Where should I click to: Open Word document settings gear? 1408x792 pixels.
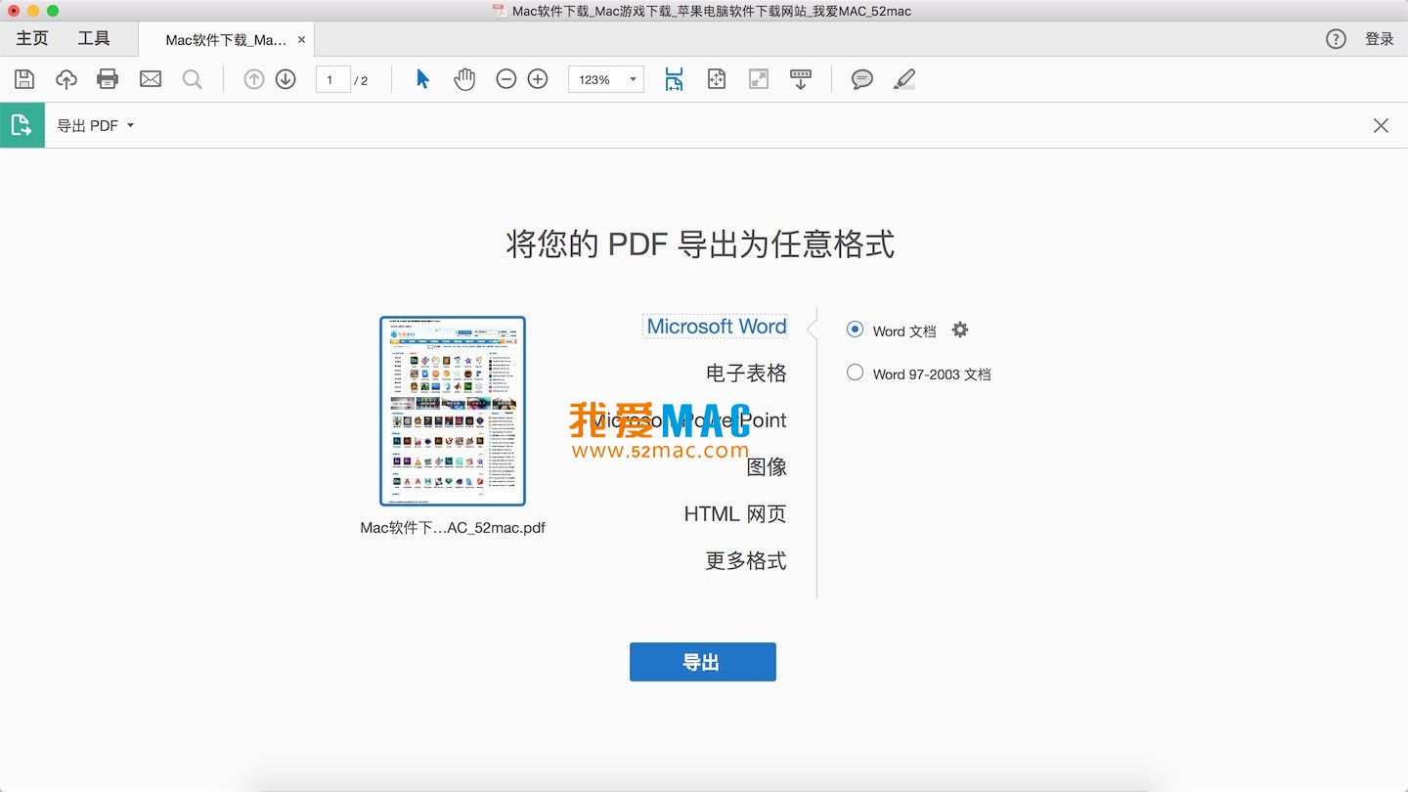960,330
